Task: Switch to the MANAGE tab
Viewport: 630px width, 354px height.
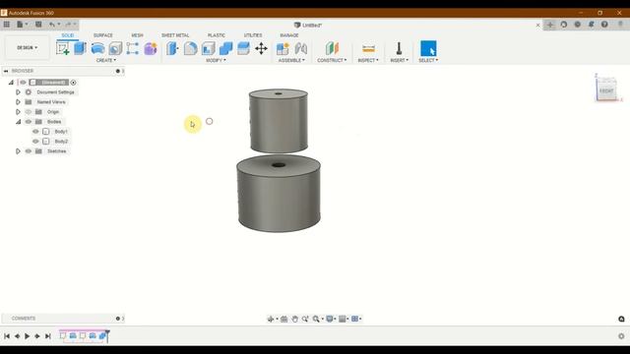Action: (x=289, y=35)
